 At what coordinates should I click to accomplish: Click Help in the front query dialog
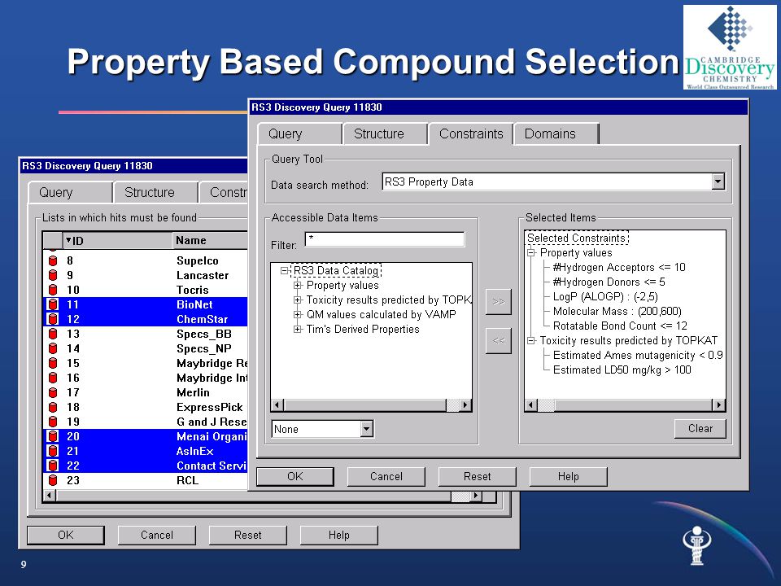[569, 476]
